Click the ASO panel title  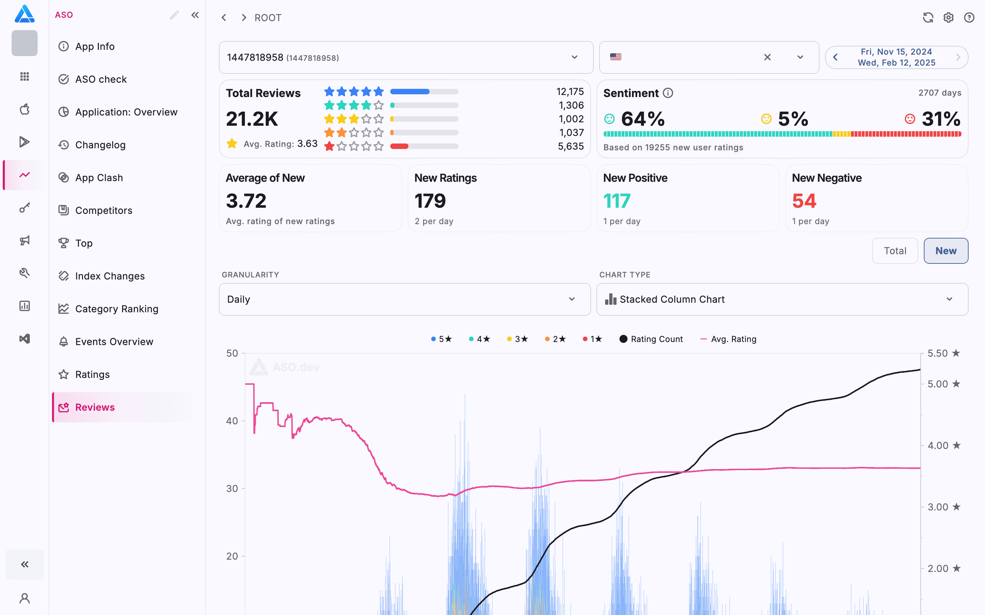64,15
